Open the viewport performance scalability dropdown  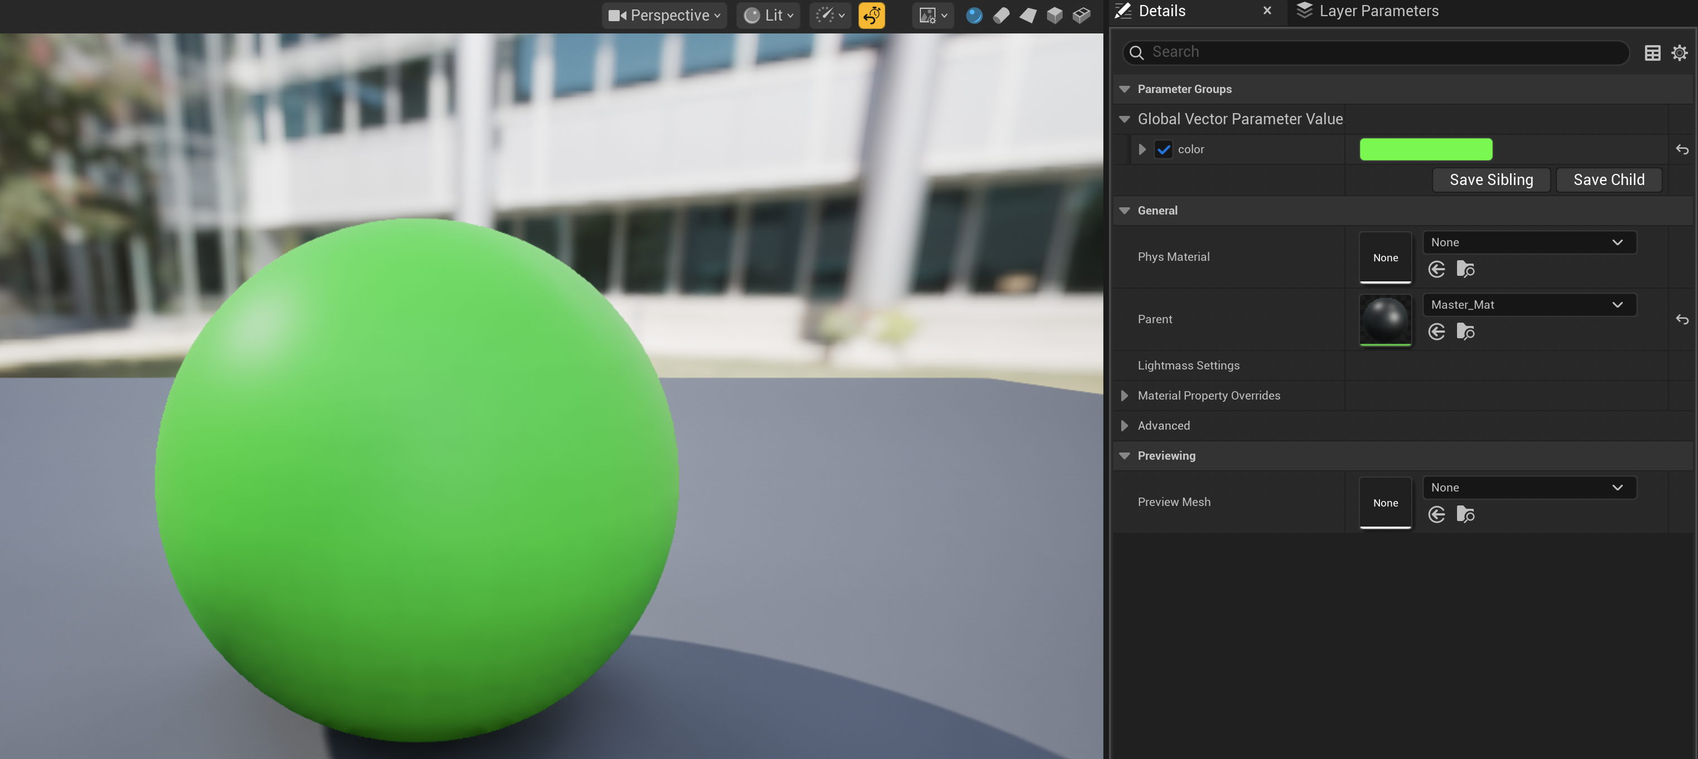(x=831, y=15)
